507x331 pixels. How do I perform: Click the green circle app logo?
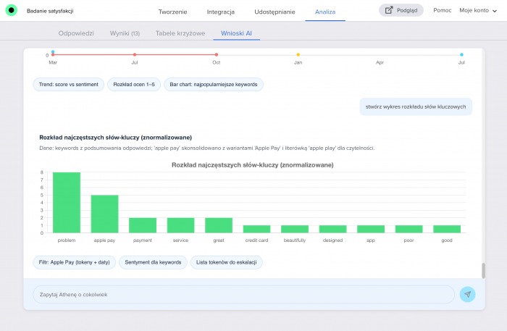coord(11,11)
